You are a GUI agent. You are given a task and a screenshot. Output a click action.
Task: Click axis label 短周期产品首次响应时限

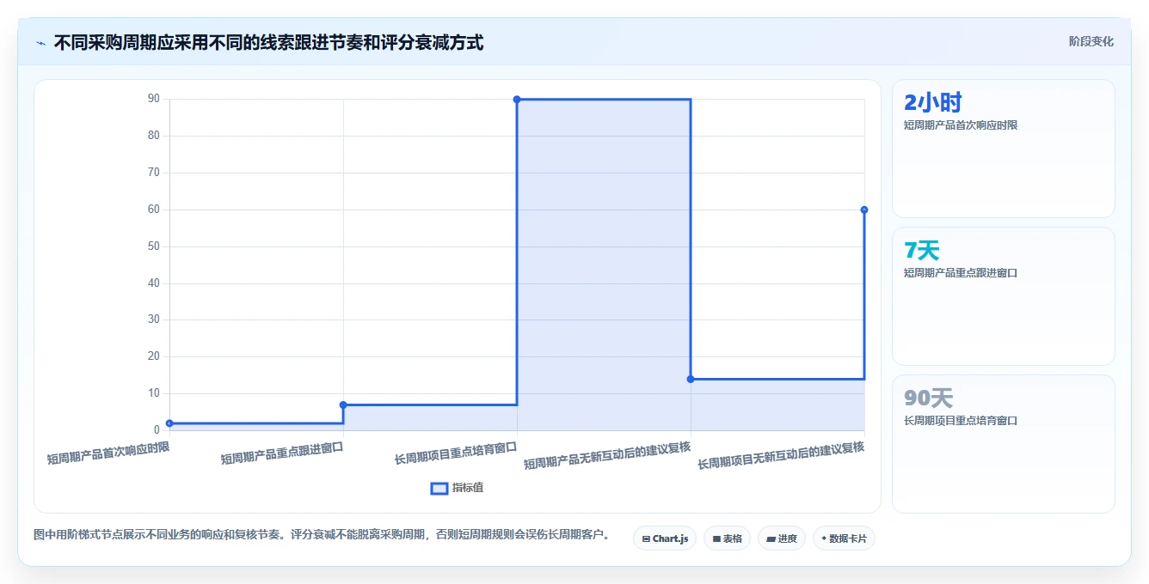pyautogui.click(x=108, y=453)
